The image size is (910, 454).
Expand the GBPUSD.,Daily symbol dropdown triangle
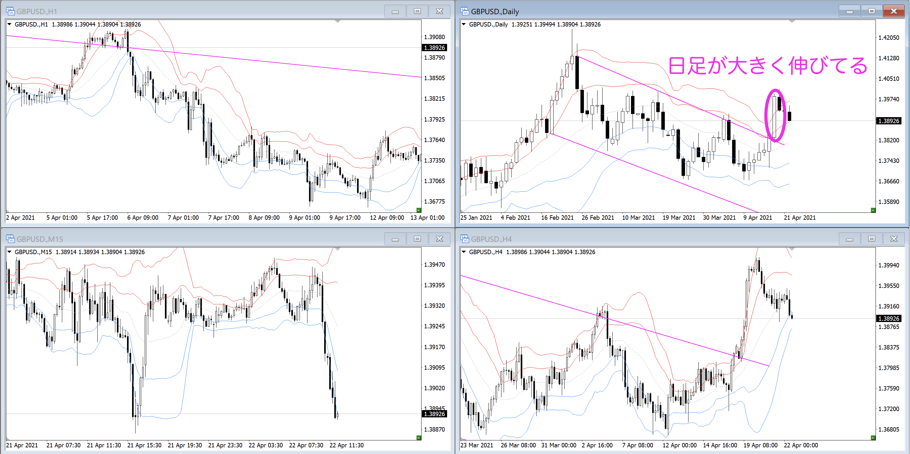pyautogui.click(x=464, y=24)
